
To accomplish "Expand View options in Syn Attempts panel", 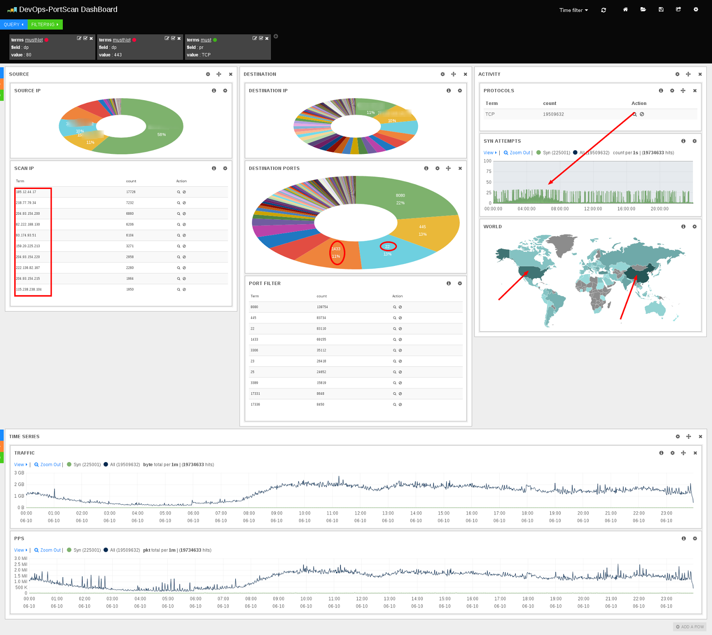I will coord(490,153).
